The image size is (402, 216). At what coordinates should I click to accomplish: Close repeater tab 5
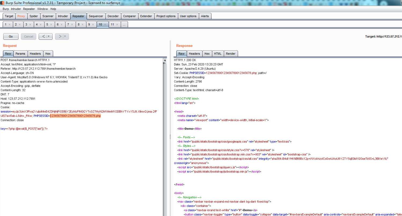(x=51, y=25)
